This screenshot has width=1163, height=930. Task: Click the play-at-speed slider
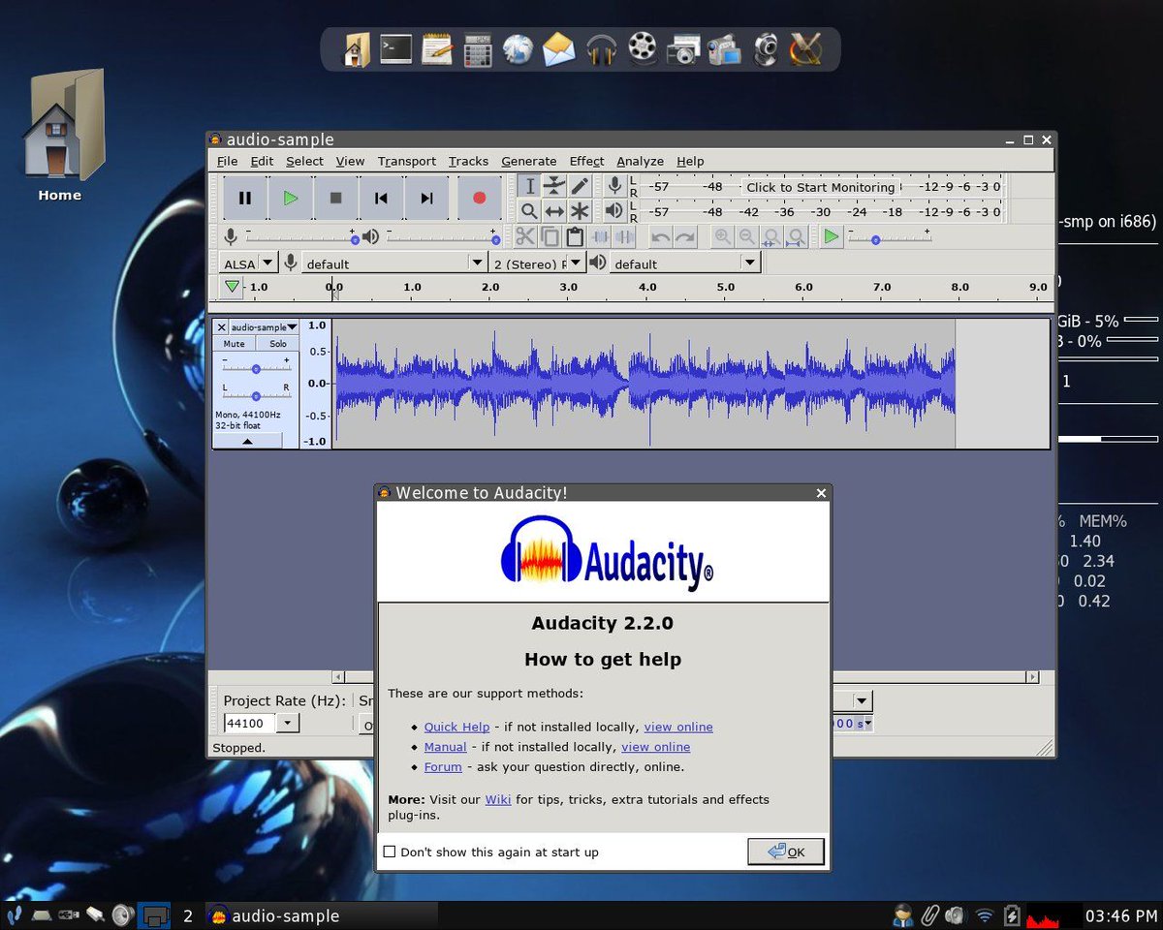(889, 238)
